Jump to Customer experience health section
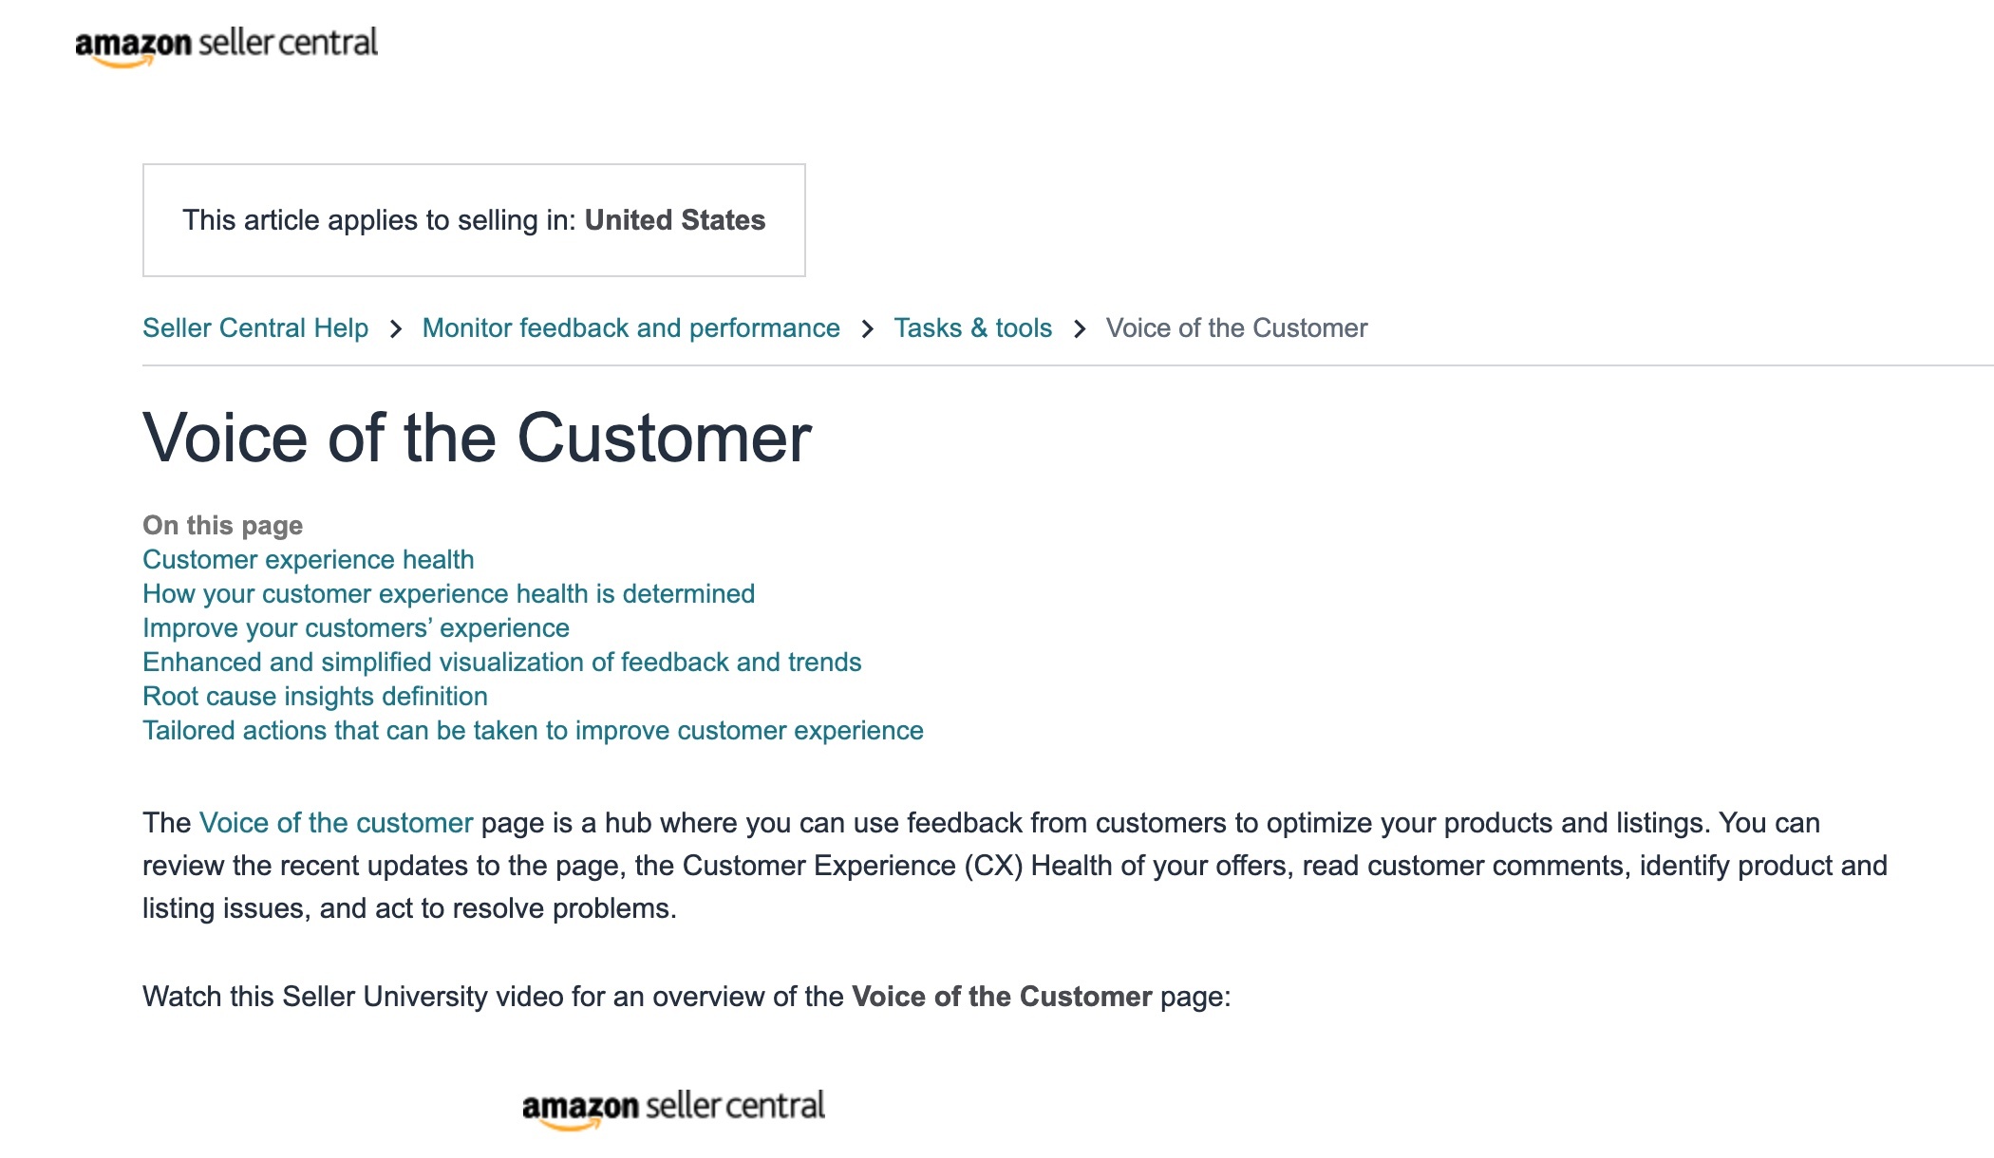This screenshot has width=1994, height=1158. coord(308,560)
